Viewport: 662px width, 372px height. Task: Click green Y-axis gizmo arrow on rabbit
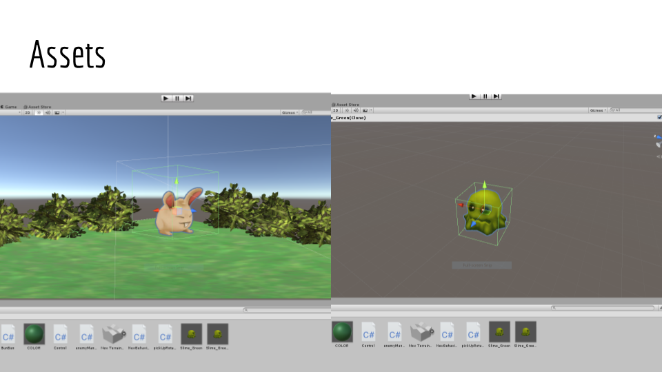(x=177, y=181)
